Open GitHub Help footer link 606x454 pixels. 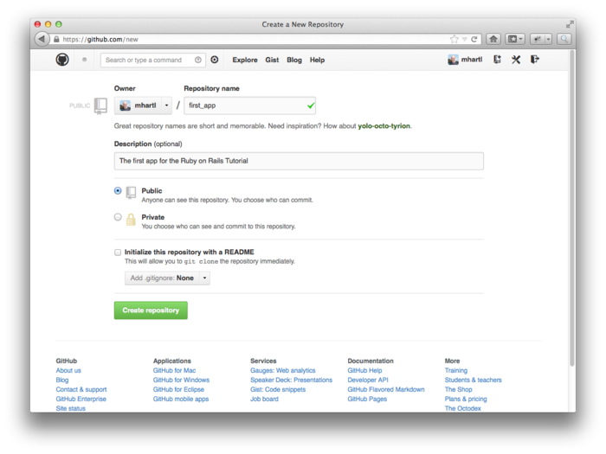pos(364,371)
